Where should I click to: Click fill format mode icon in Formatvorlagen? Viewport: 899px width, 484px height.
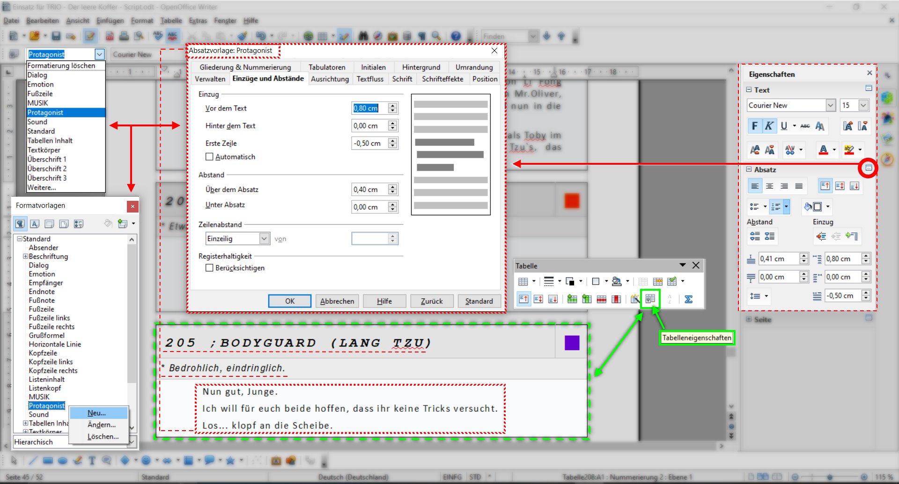coord(108,224)
